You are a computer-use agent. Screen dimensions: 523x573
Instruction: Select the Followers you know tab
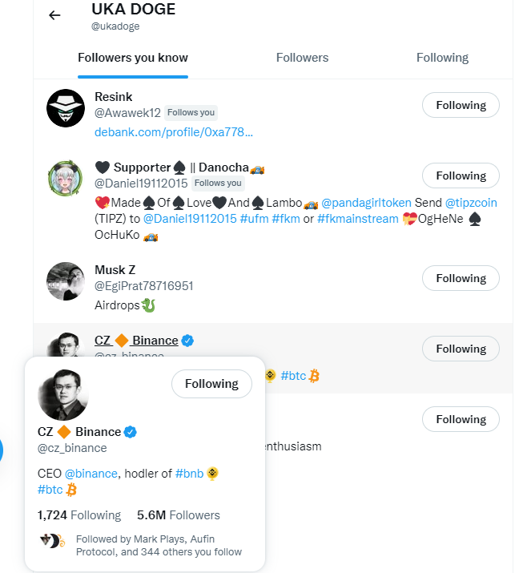click(x=133, y=58)
